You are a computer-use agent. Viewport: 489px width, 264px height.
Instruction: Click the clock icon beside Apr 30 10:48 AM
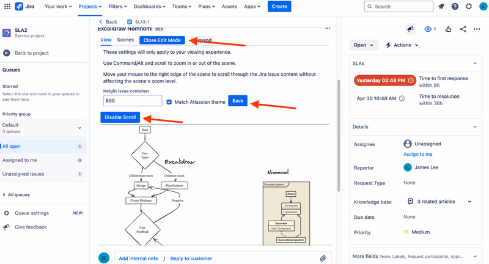pyautogui.click(x=402, y=98)
